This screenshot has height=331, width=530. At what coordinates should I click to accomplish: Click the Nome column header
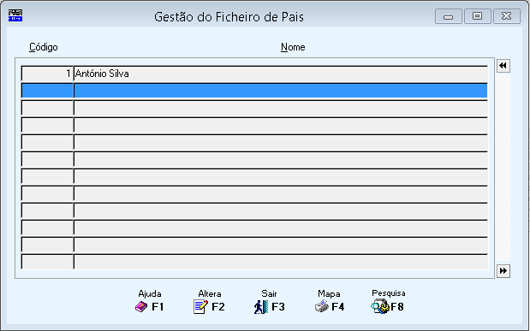293,47
